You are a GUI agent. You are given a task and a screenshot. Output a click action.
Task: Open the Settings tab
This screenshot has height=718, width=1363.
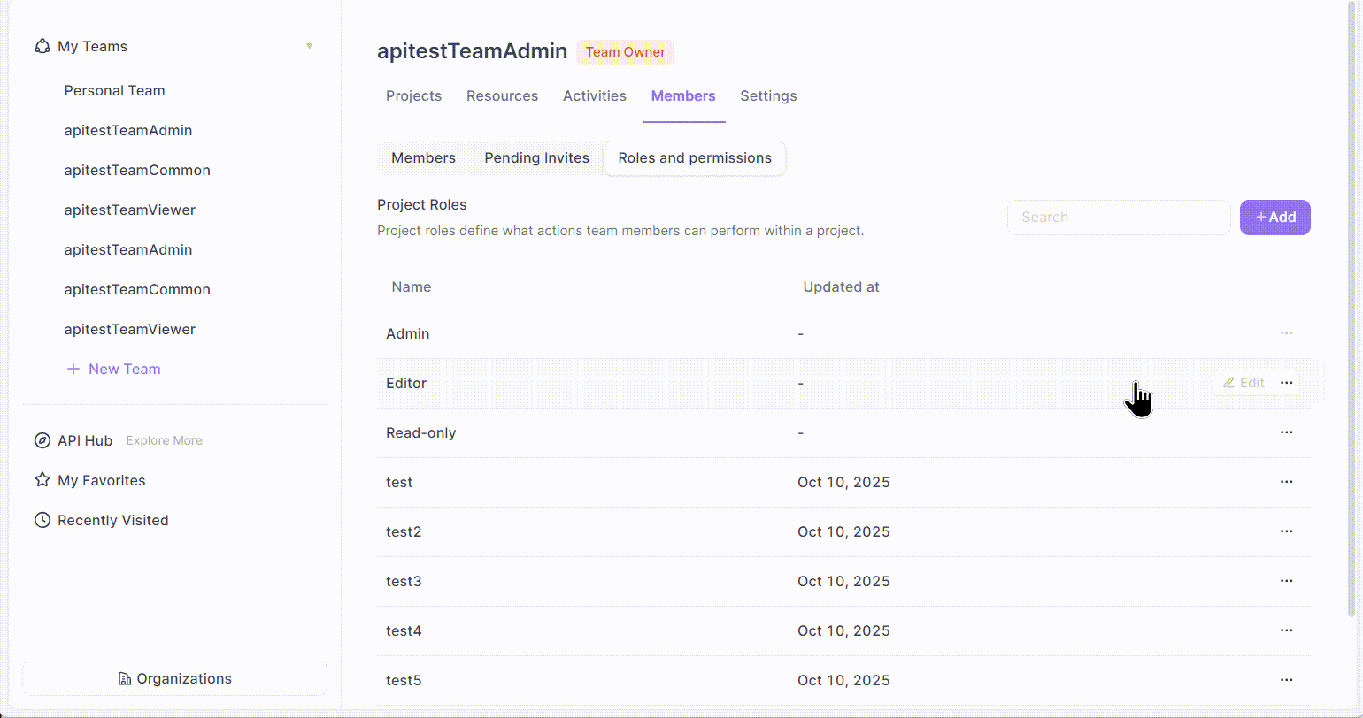coord(768,95)
